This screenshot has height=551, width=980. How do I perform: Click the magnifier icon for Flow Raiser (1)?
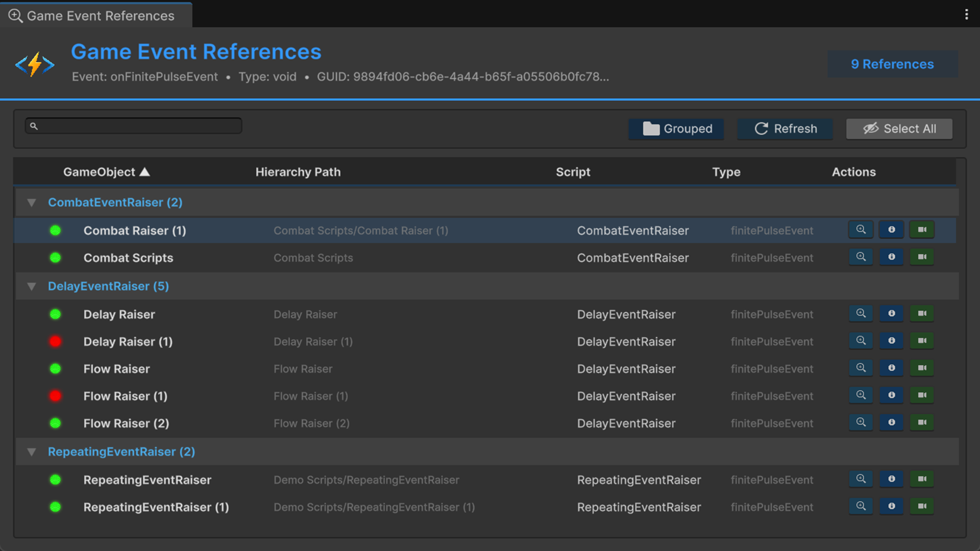coord(861,395)
